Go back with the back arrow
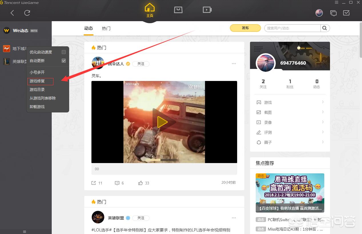 tap(12, 13)
